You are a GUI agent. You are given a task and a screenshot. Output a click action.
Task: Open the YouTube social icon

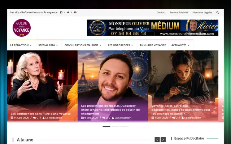coord(75,13)
